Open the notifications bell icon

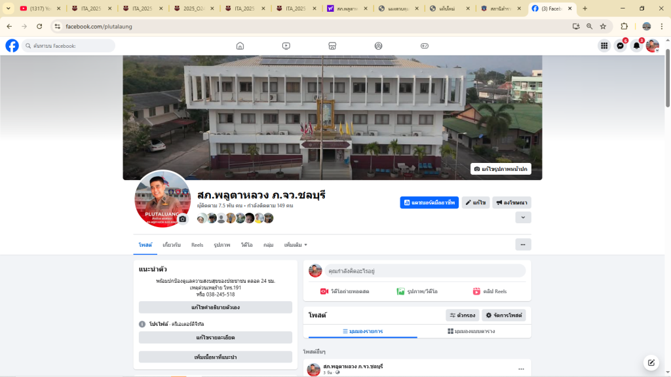636,46
